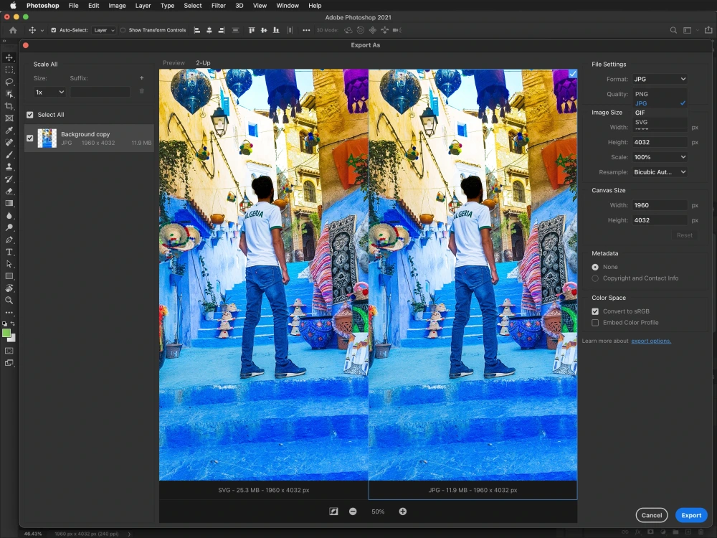Enable Show Transform Controls checkbox
Viewport: 717px width, 538px height.
coord(123,30)
